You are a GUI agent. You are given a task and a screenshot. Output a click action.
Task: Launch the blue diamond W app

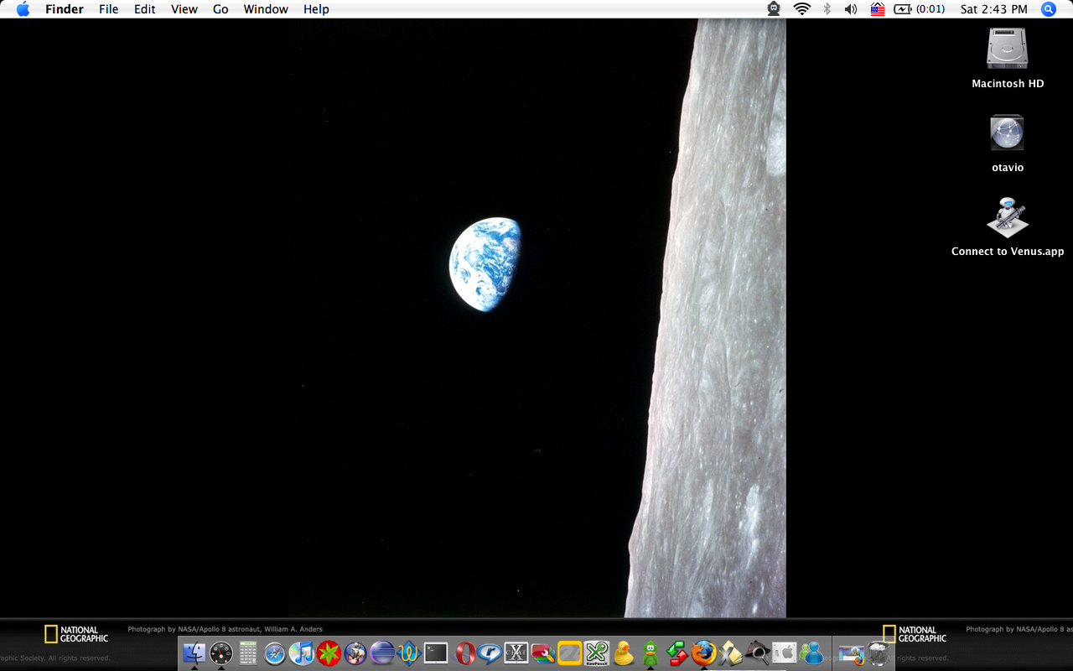point(409,653)
